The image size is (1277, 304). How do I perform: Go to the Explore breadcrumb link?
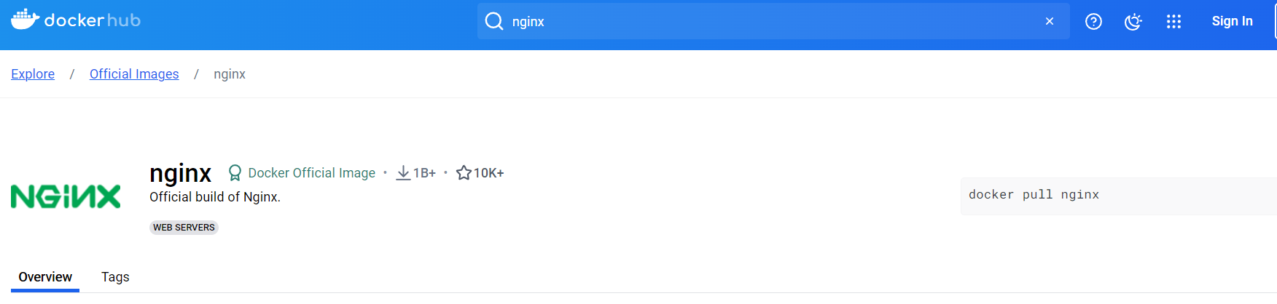33,74
